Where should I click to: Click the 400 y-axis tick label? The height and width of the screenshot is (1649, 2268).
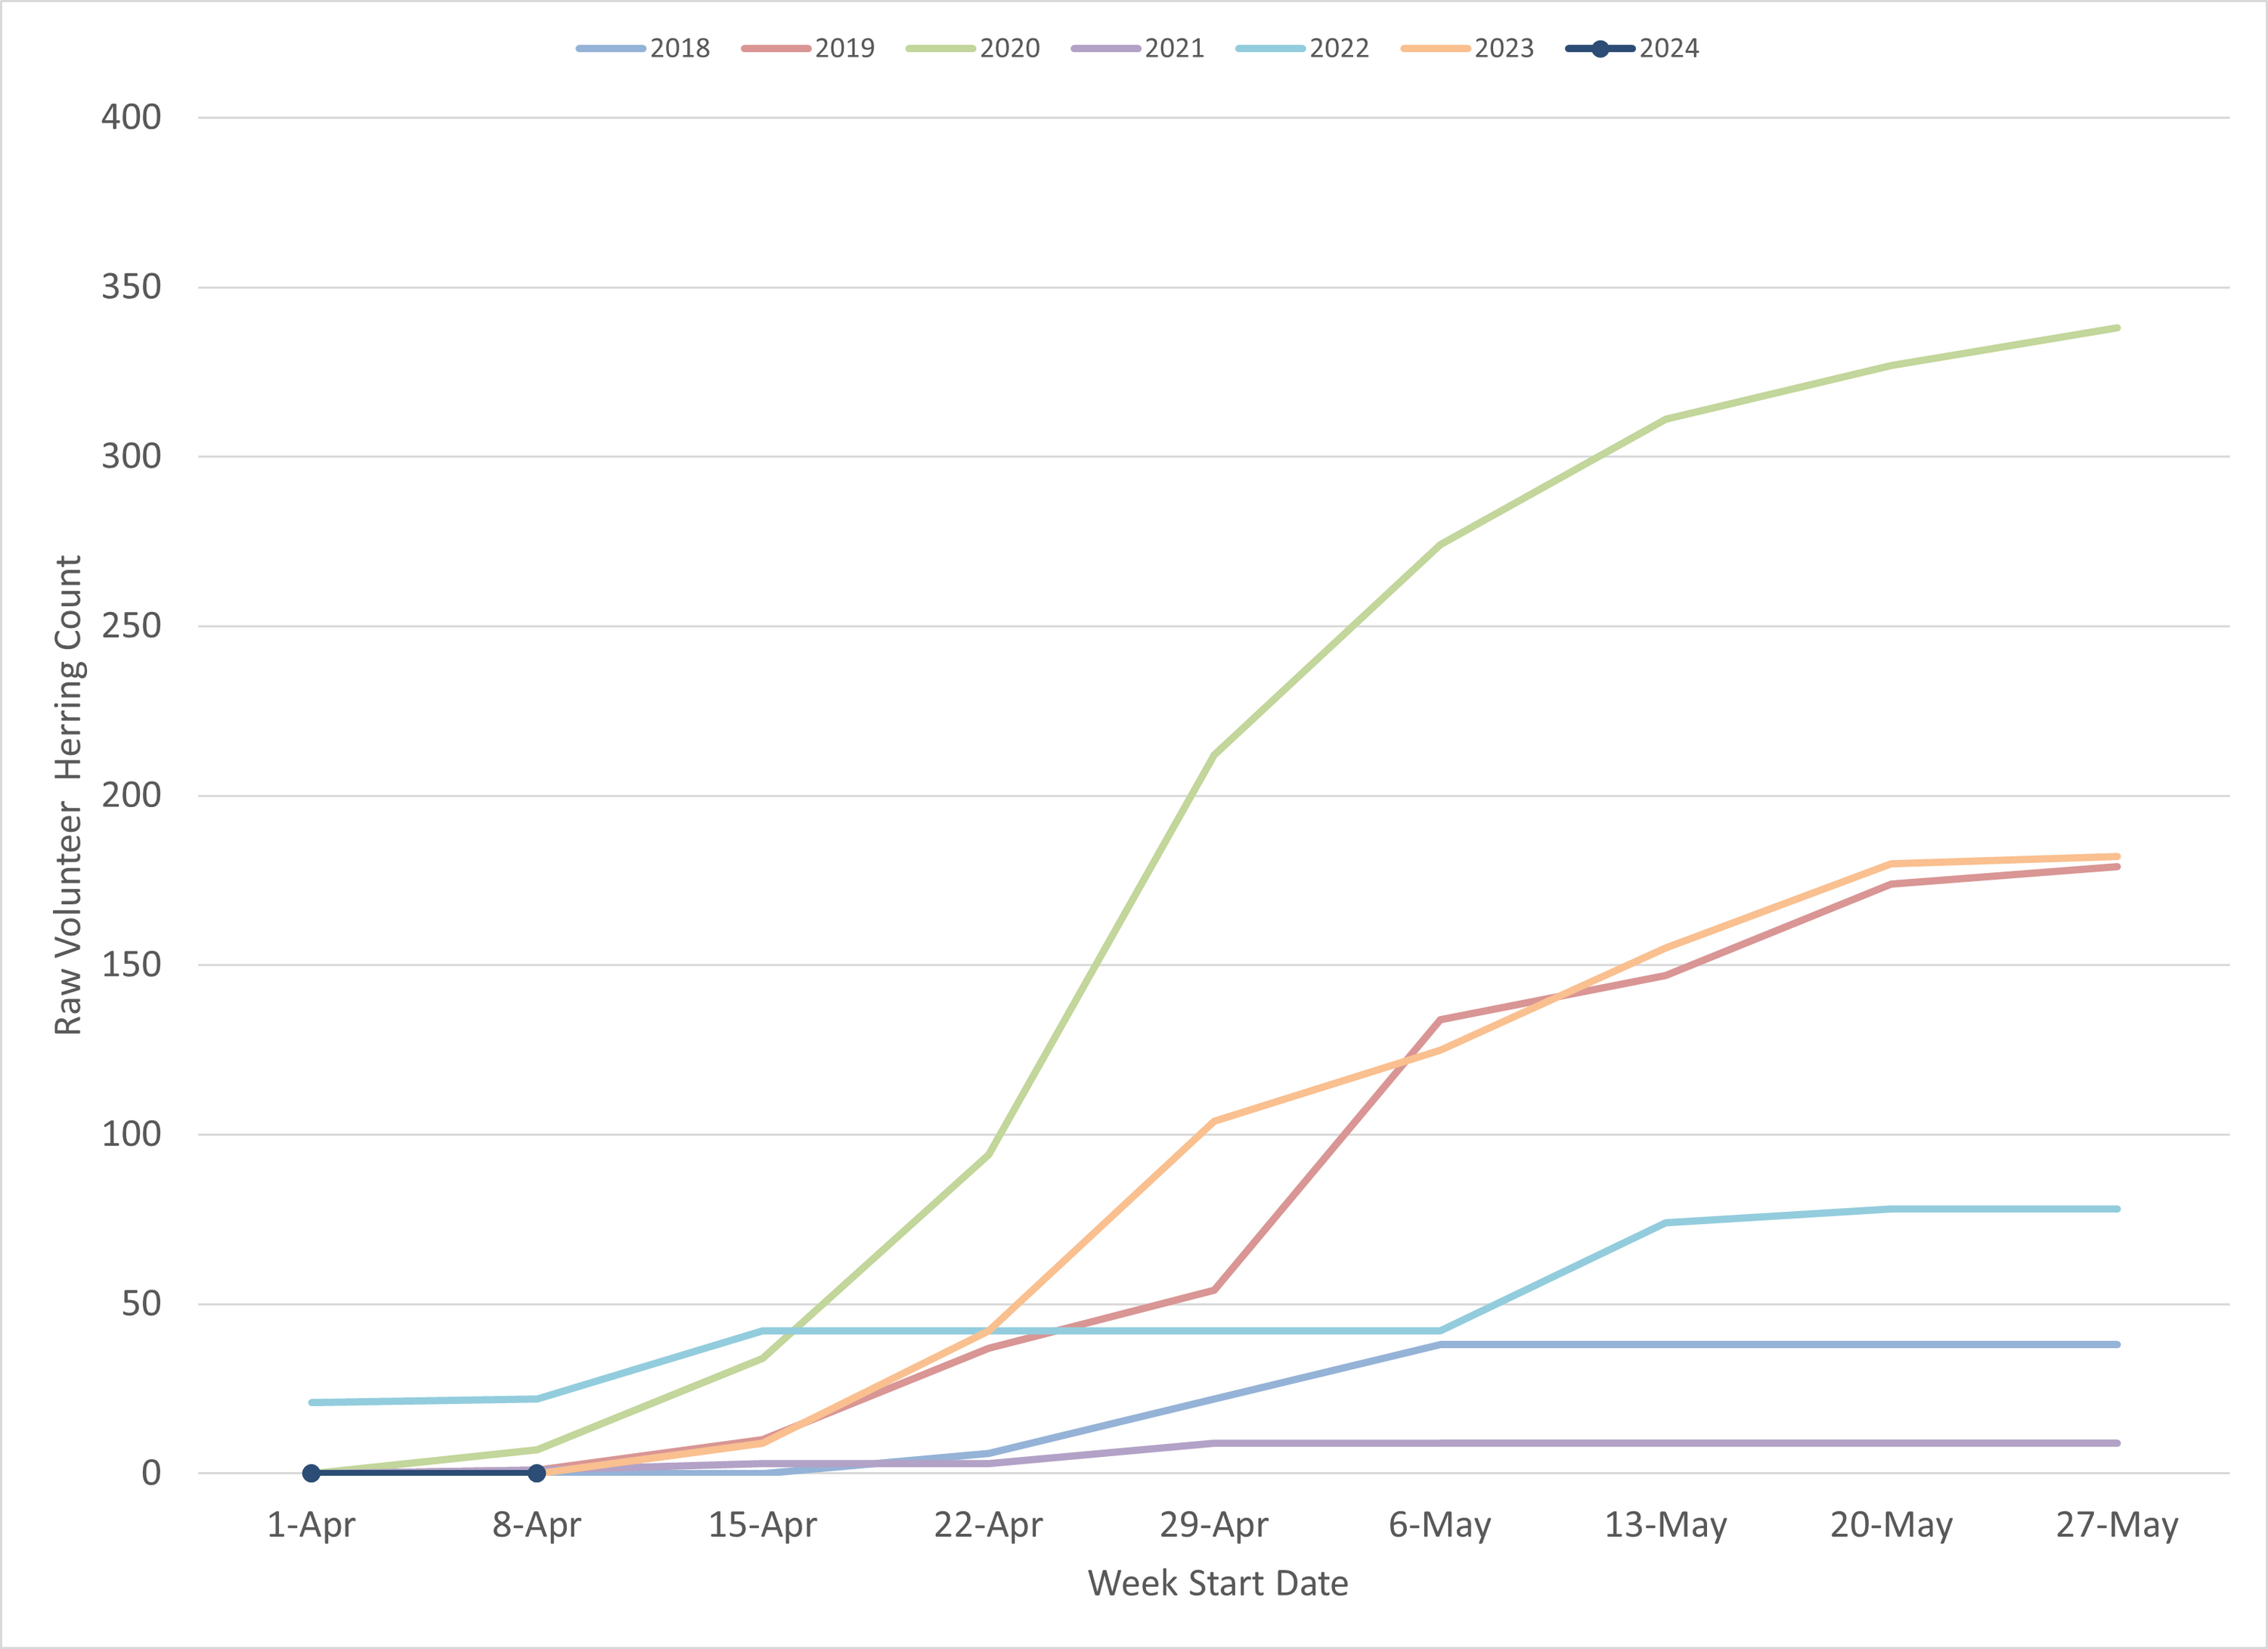[131, 117]
